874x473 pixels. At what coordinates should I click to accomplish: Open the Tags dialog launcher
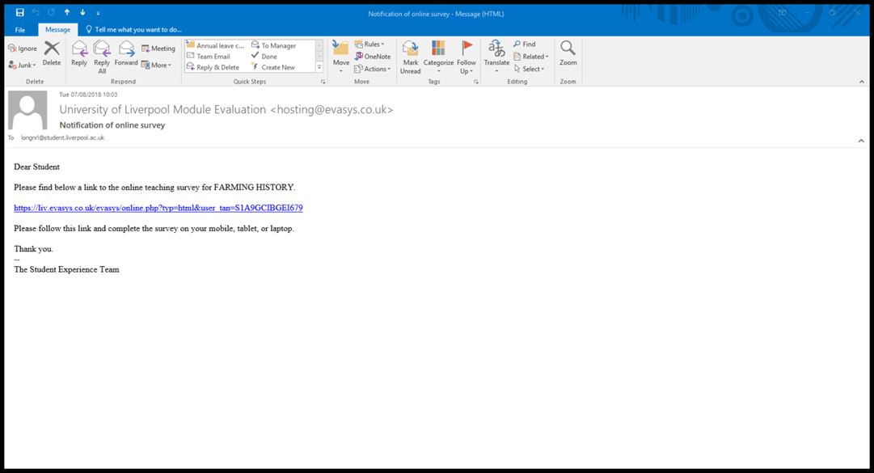click(476, 82)
